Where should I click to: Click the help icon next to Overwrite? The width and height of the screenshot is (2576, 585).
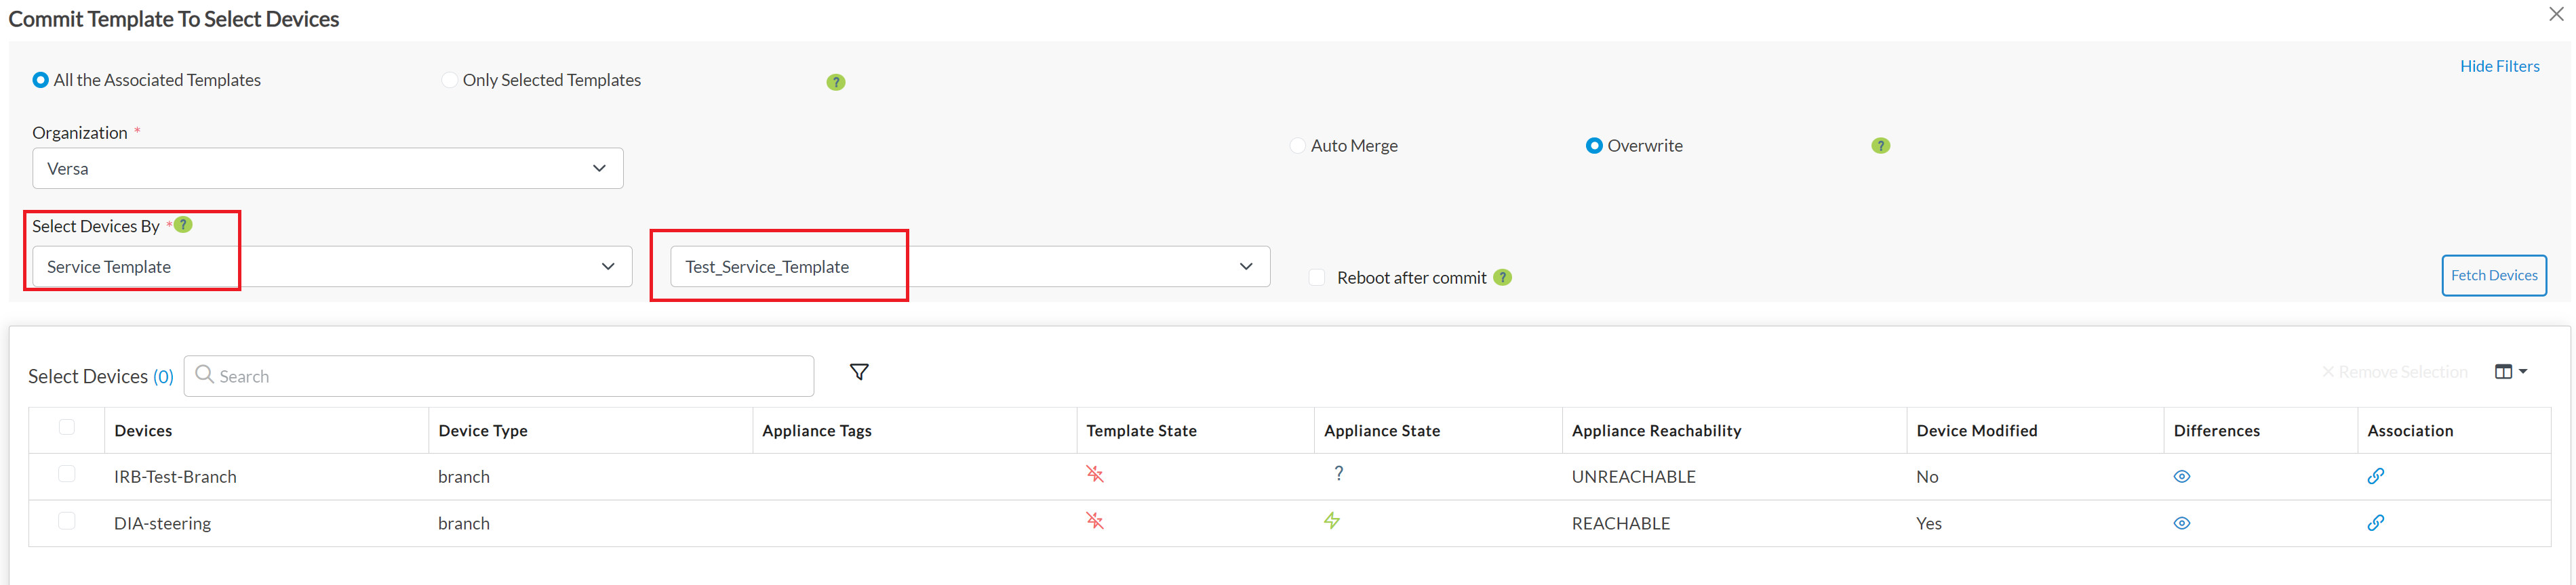[x=1880, y=146]
